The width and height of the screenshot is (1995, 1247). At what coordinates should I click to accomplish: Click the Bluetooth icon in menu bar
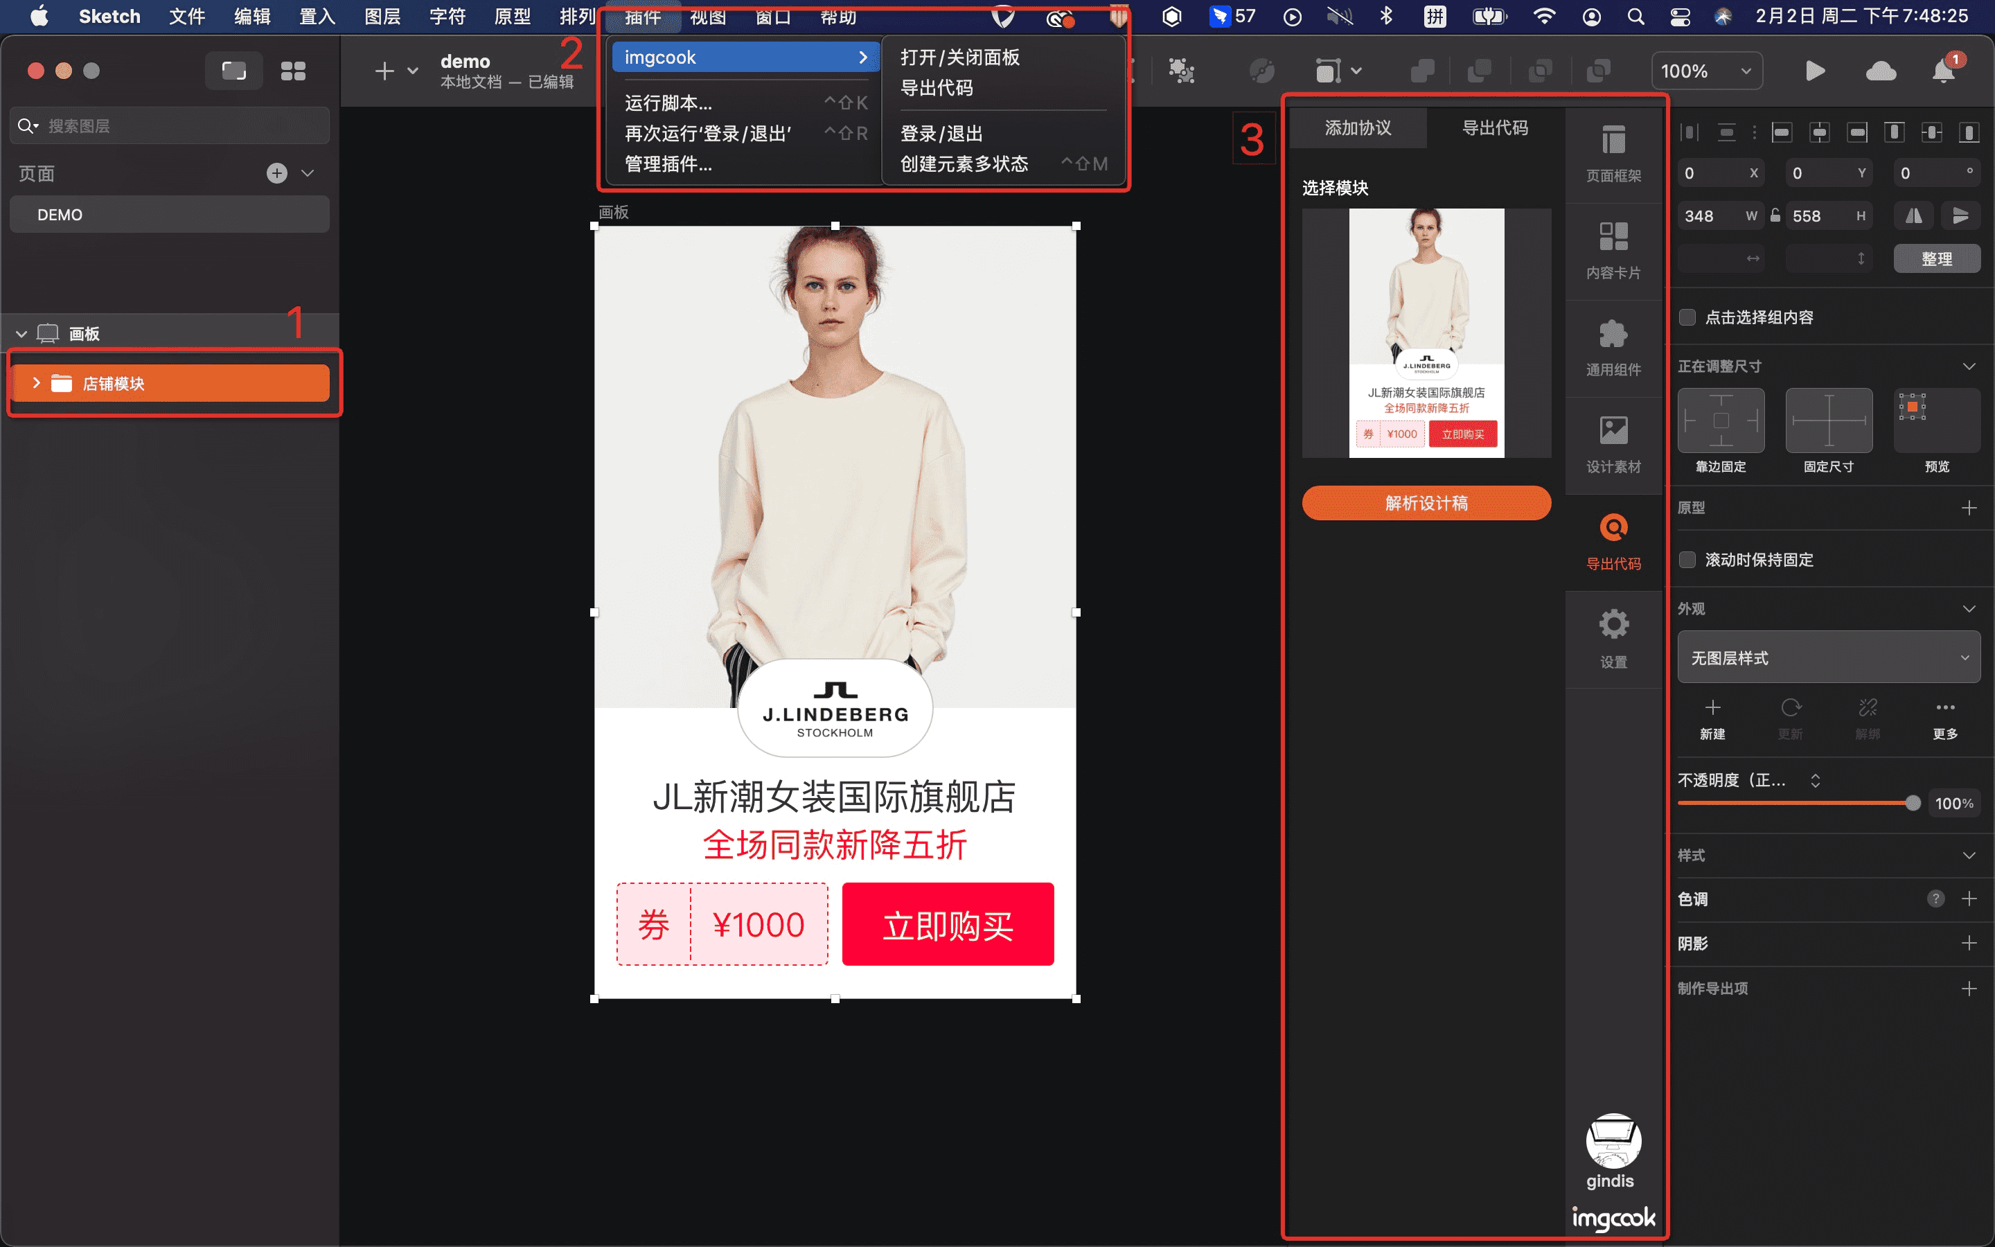click(1387, 17)
